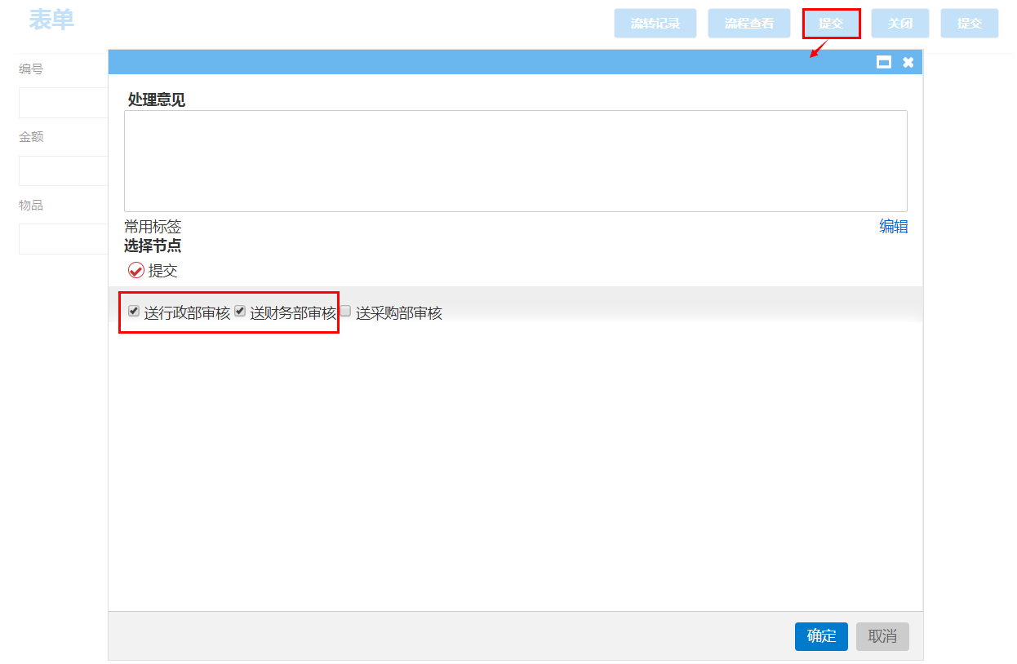
Task: Open 流转记录 from the top toolbar
Action: [x=655, y=24]
